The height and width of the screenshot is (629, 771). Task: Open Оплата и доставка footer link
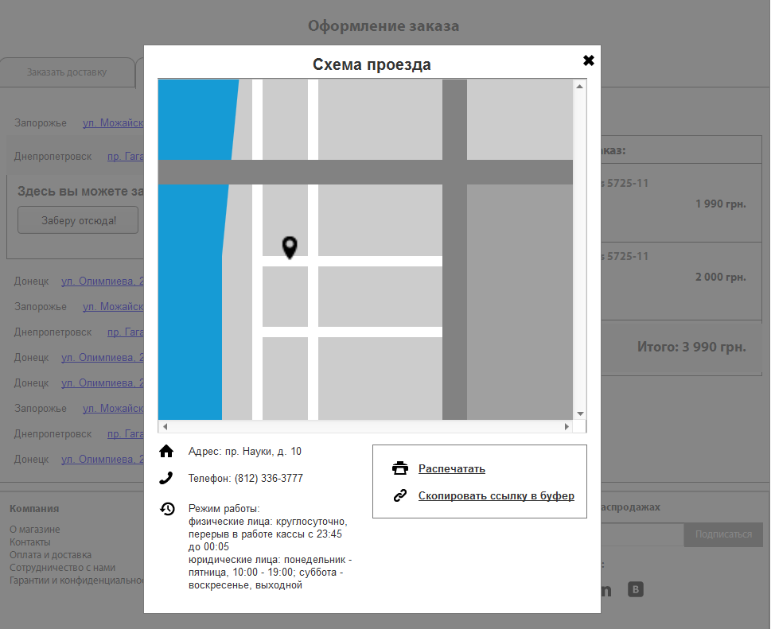click(51, 555)
